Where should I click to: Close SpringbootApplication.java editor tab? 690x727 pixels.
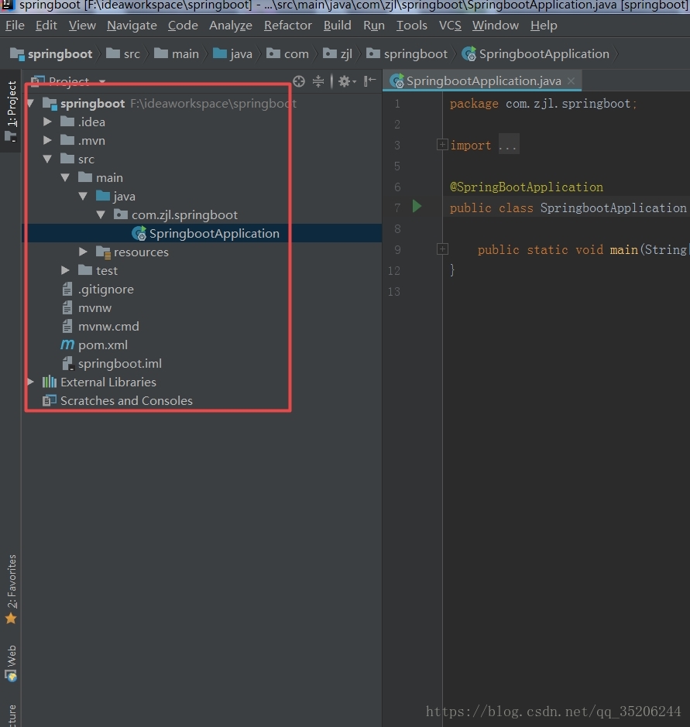point(572,81)
